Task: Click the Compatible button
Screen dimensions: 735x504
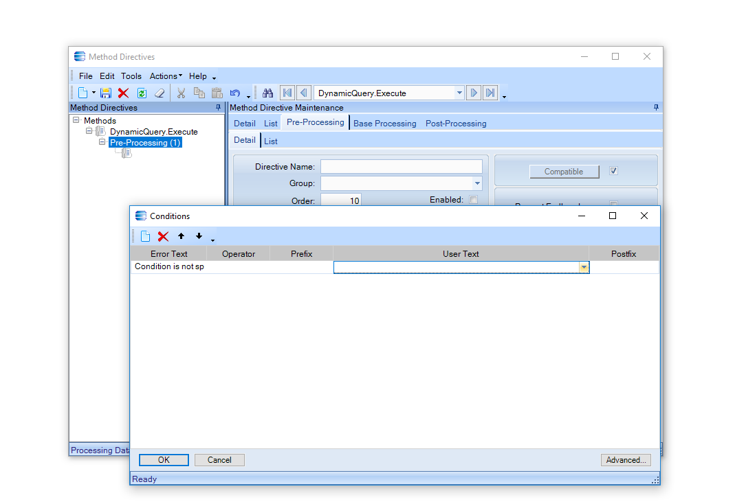Action: (564, 172)
